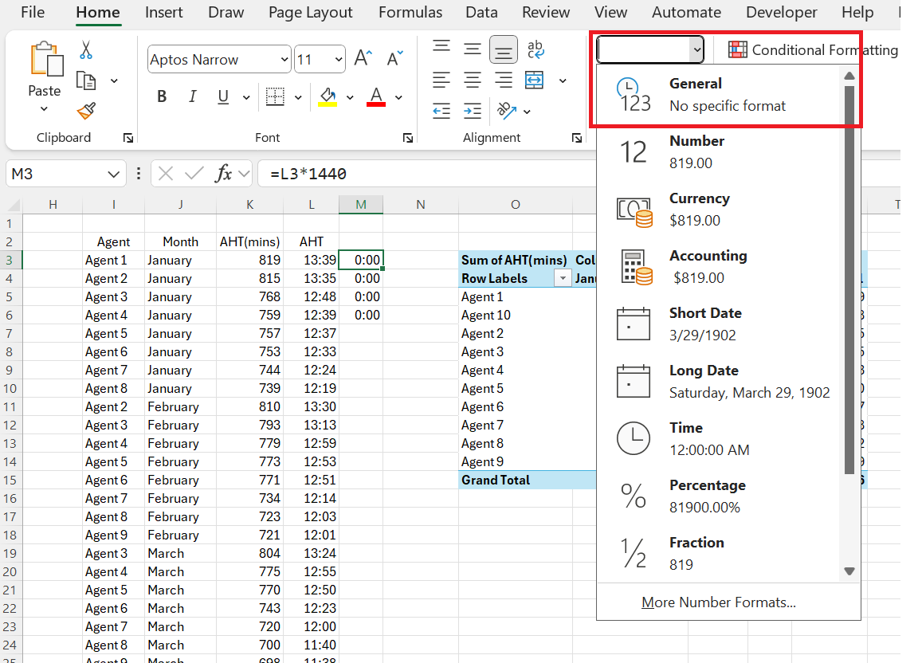The image size is (918, 663).
Task: Open the font size 11 dropdown
Action: pyautogui.click(x=339, y=59)
